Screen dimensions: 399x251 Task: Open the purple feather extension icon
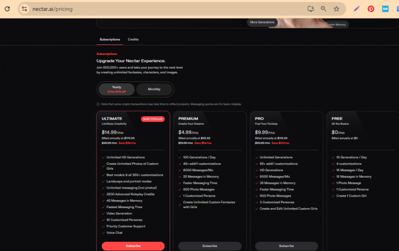click(357, 9)
